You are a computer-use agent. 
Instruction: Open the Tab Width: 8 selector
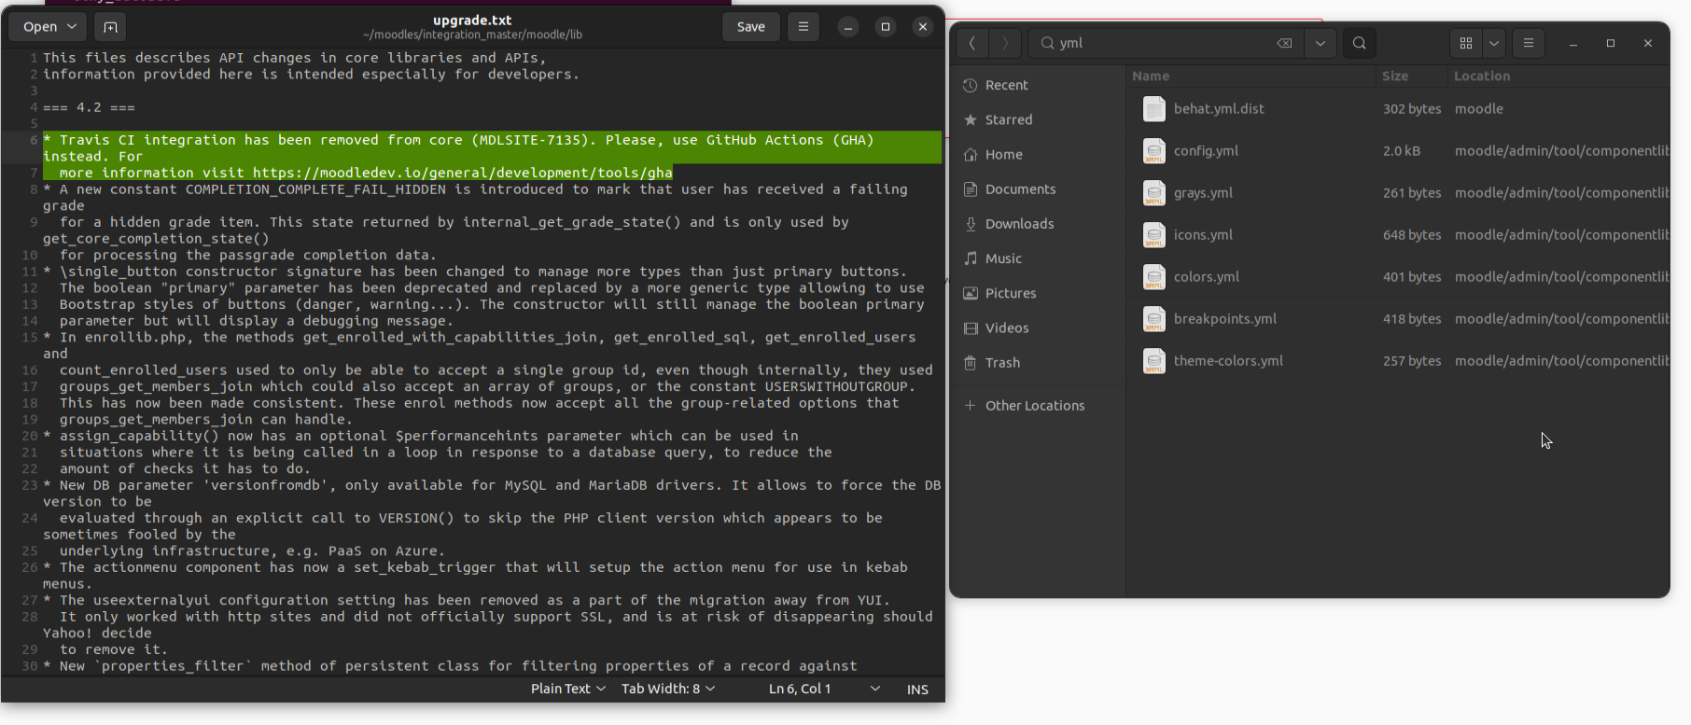(668, 689)
